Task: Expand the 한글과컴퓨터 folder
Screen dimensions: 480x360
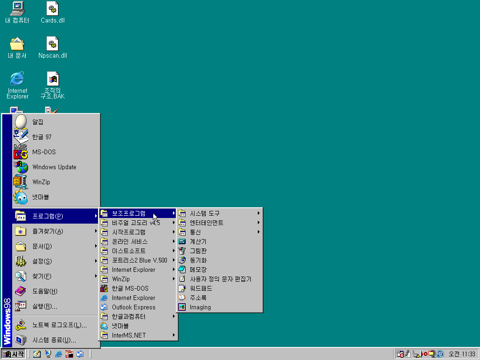Action: [x=138, y=316]
